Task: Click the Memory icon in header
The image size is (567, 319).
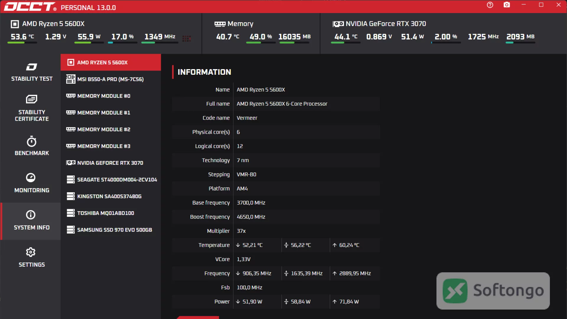Action: coord(220,24)
